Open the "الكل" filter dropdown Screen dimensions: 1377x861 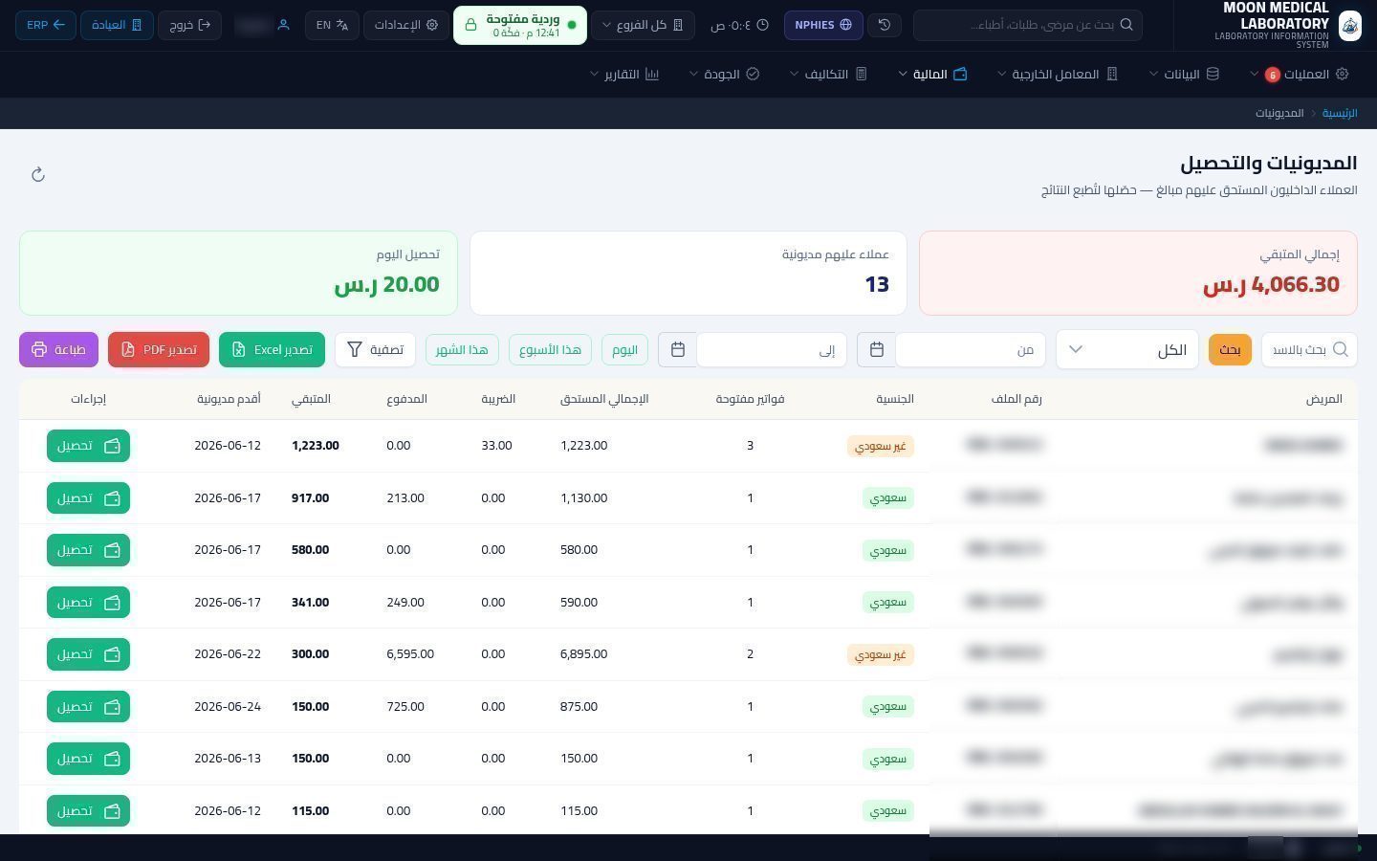1127,350
